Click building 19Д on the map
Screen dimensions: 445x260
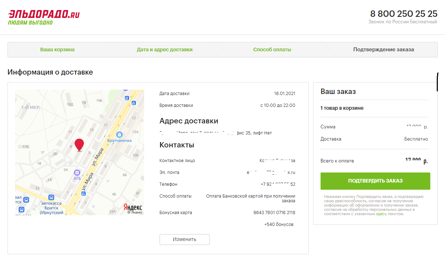pyautogui.click(x=70, y=104)
